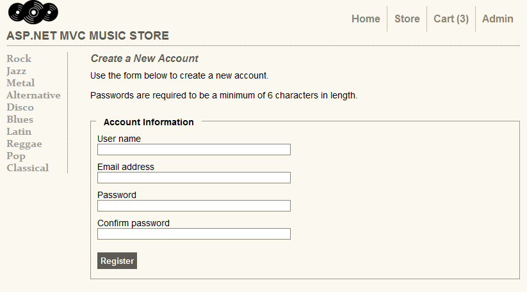Browse the Disco genre

(20, 107)
